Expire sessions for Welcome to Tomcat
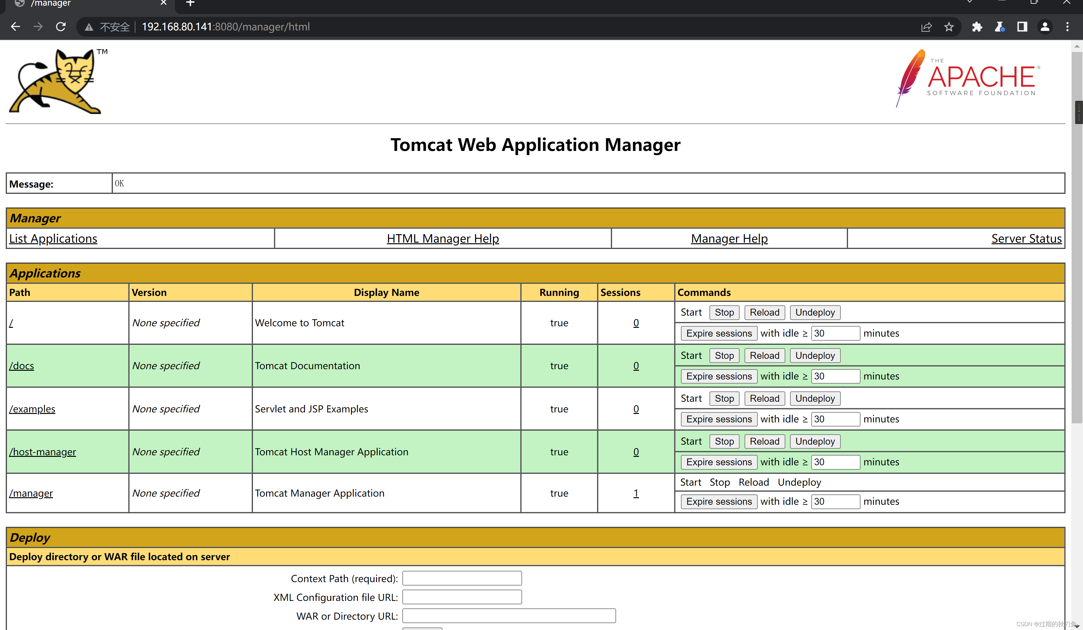The width and height of the screenshot is (1083, 630). tap(719, 333)
